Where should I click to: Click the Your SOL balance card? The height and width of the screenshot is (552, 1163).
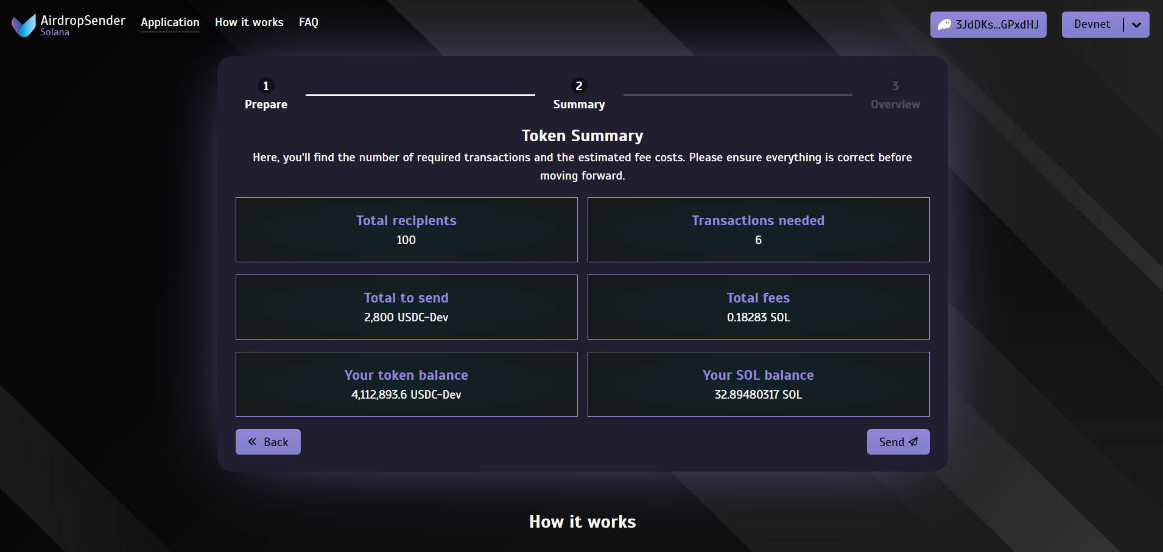[x=758, y=384]
